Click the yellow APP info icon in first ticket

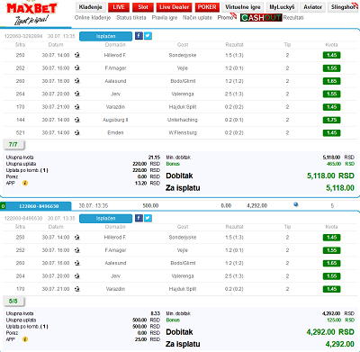pos(25,183)
